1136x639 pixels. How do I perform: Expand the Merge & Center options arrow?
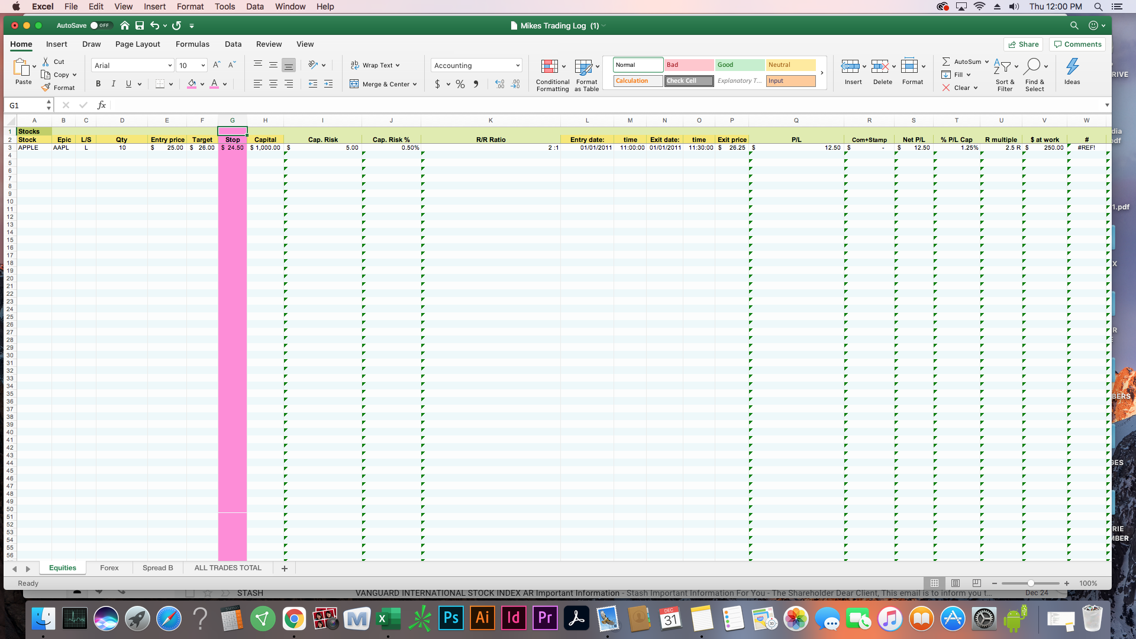coord(415,85)
